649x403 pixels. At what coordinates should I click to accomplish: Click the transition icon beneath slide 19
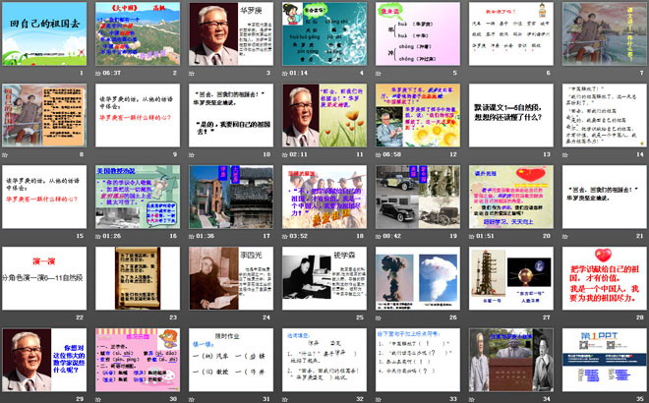pos(377,236)
